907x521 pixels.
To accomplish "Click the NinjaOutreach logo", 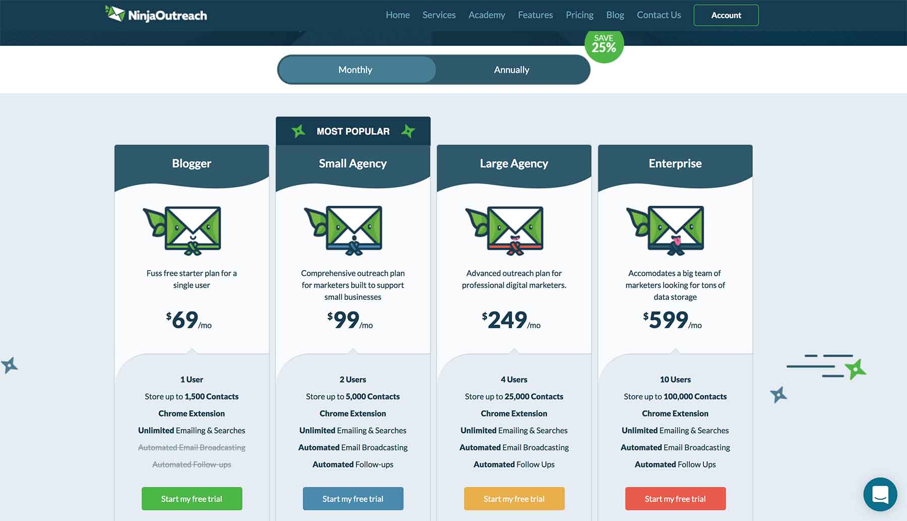I will [x=156, y=14].
